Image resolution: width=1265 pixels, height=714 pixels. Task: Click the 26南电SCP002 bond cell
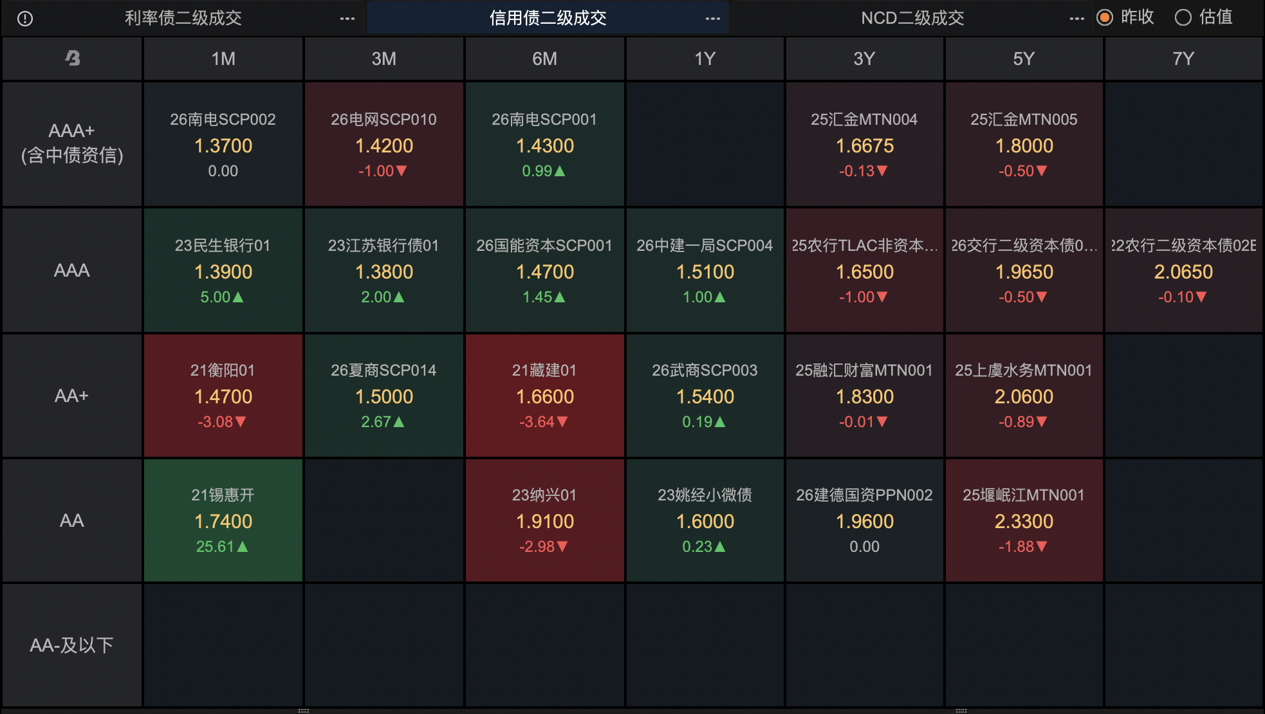click(x=223, y=144)
